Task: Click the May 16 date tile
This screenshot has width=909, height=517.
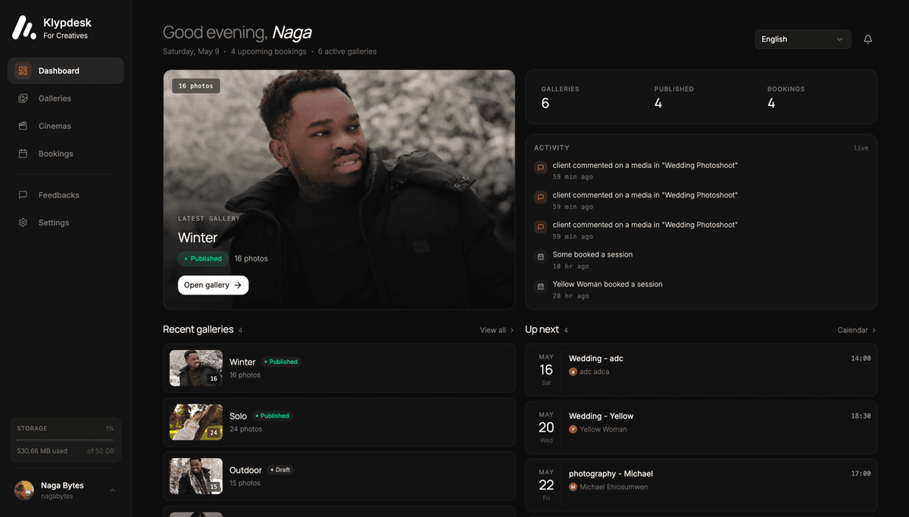Action: (x=546, y=370)
